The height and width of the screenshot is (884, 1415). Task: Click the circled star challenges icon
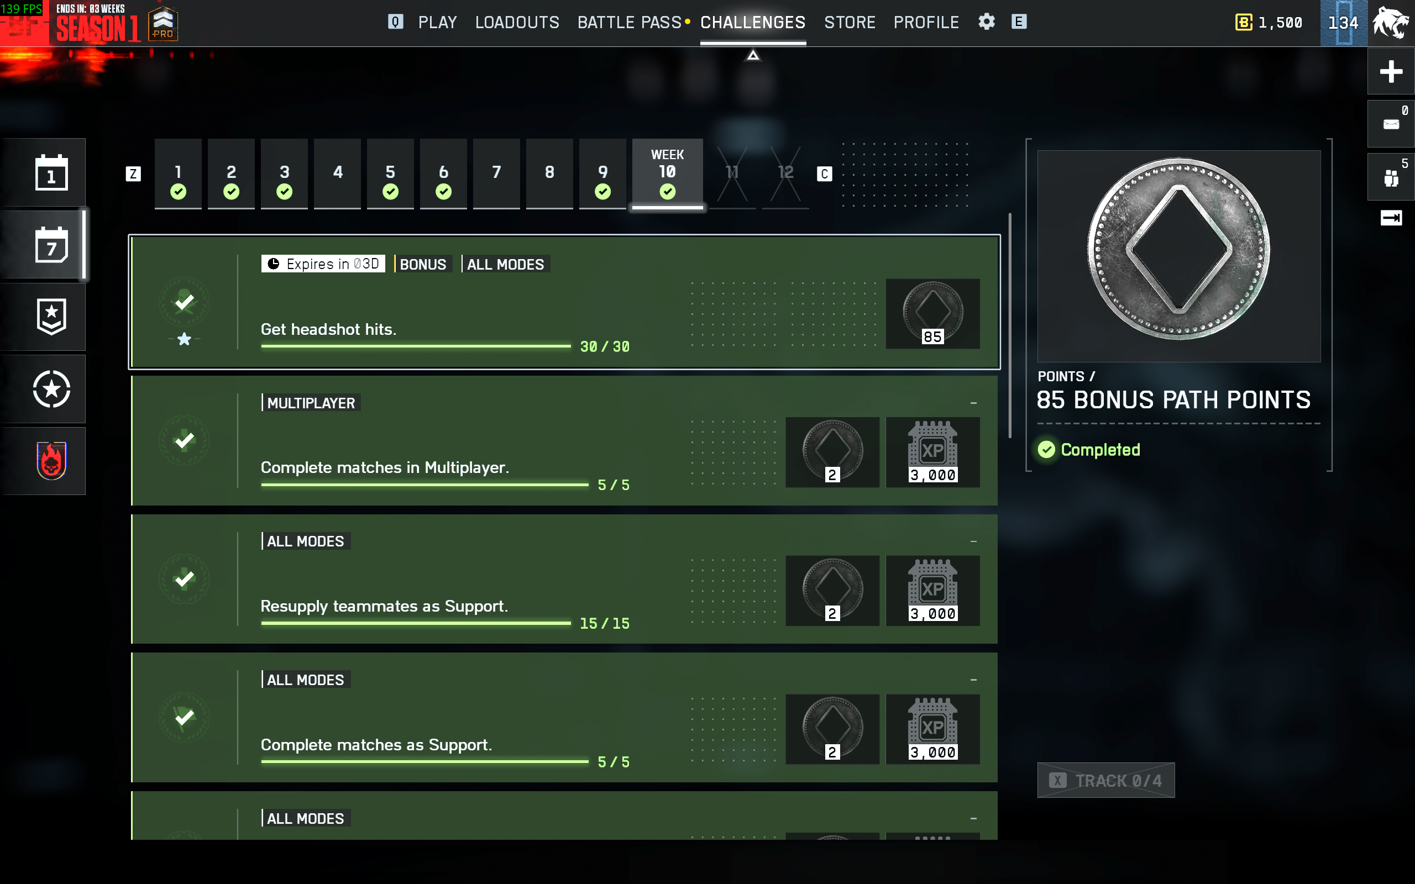pyautogui.click(x=51, y=390)
